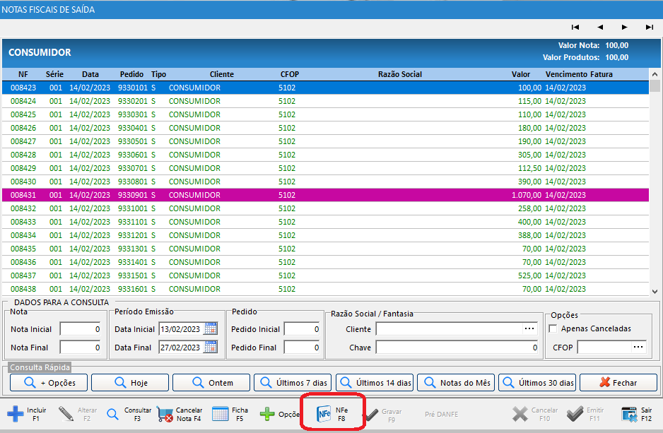Click Incluir F1 plus icon

click(x=16, y=414)
